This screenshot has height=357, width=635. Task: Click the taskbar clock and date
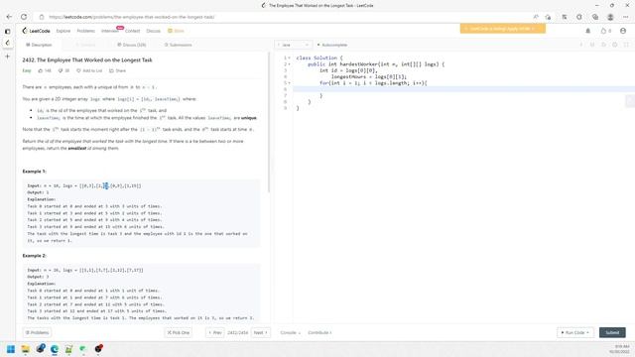pyautogui.click(x=619, y=349)
